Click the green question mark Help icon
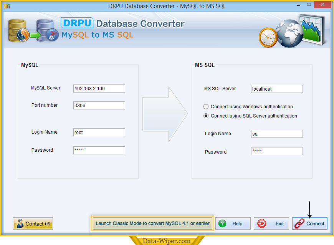Image resolution: width=334 pixels, height=245 pixels. (x=222, y=223)
